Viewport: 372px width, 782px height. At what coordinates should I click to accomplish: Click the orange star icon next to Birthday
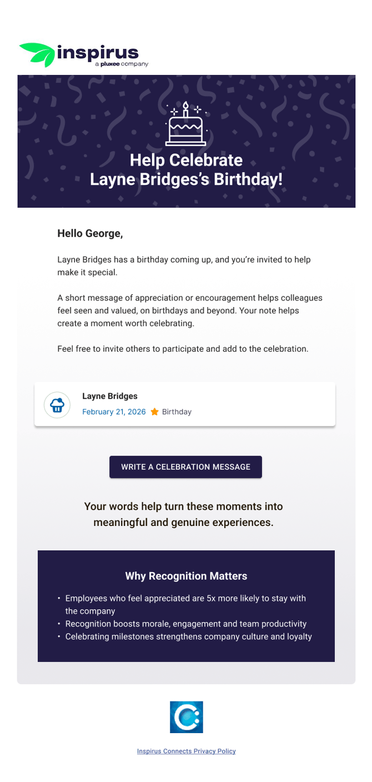click(155, 412)
